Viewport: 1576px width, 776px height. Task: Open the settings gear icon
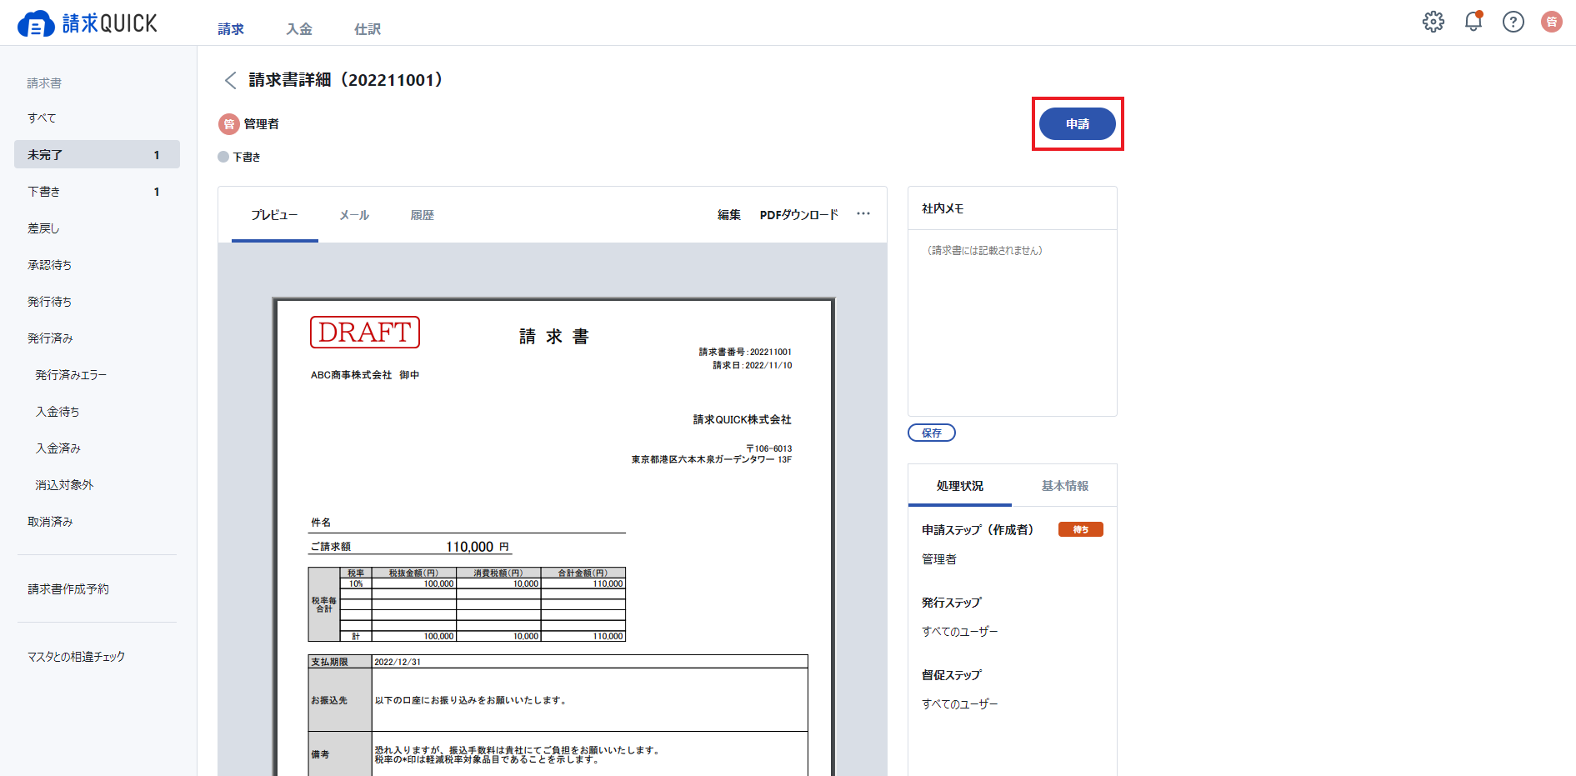(x=1433, y=22)
